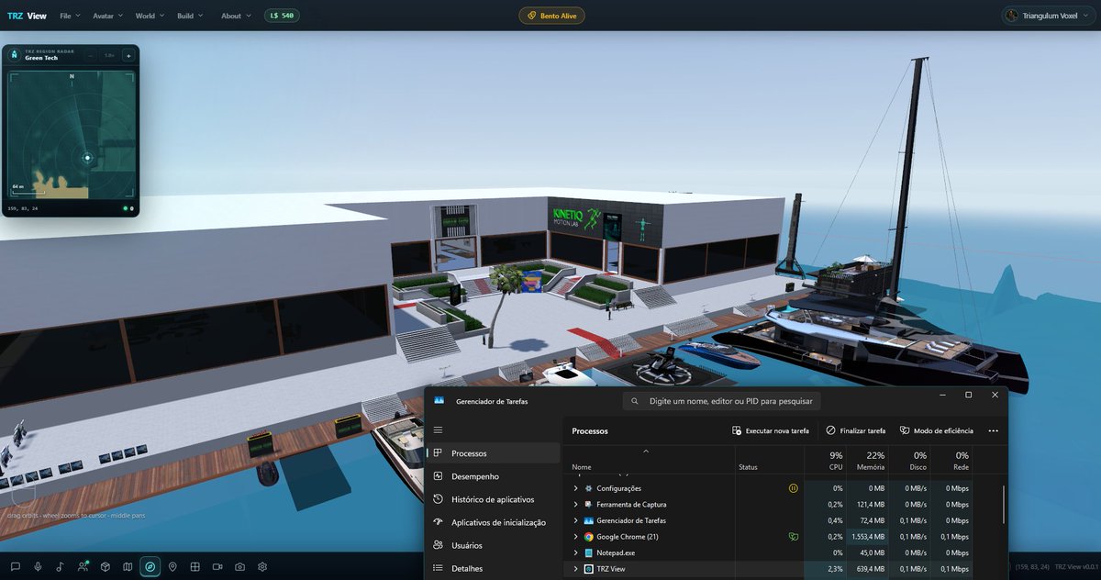
Task: Click the TRZ View logo
Action: 27,16
